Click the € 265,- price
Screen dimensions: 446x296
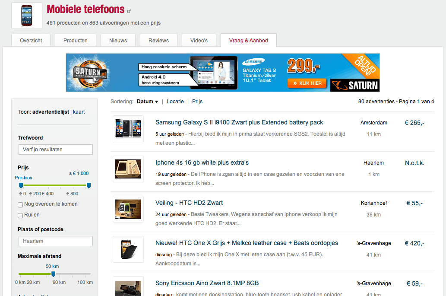click(x=414, y=123)
